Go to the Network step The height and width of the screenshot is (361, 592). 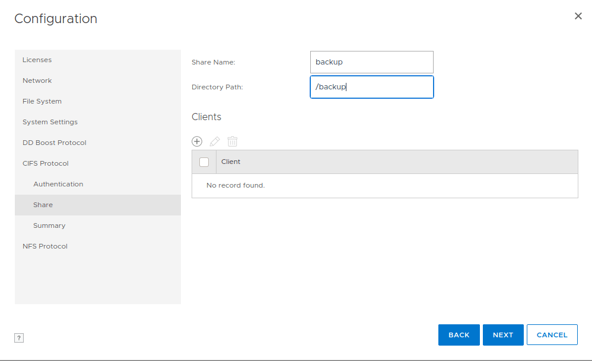coord(37,80)
